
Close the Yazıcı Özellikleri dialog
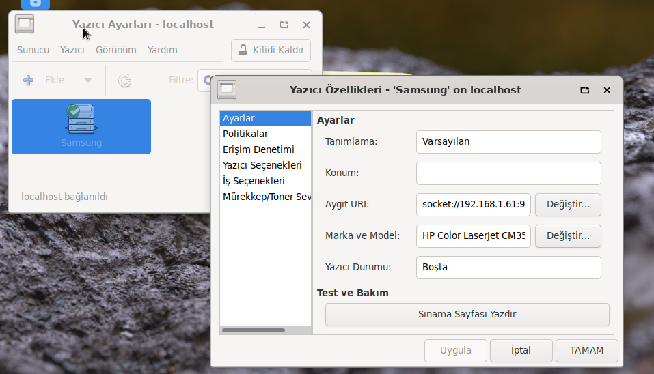607,90
